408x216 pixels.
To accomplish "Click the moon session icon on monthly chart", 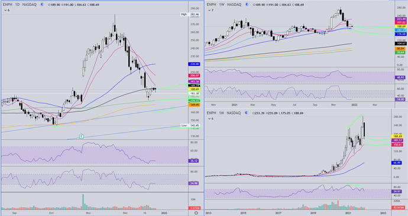I will [247, 113].
